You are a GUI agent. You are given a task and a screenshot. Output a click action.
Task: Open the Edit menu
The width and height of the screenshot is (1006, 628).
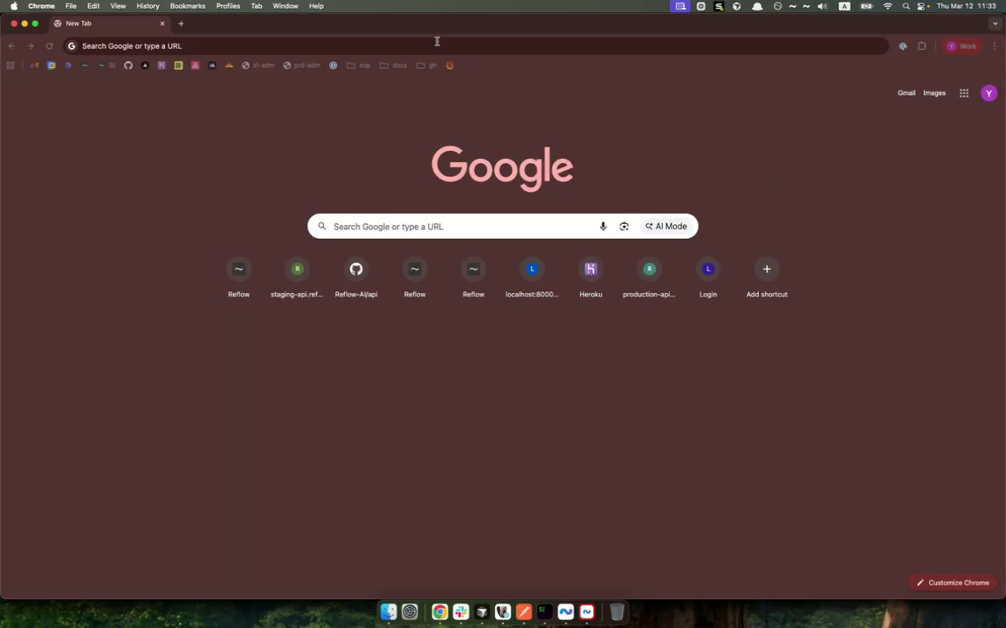93,6
